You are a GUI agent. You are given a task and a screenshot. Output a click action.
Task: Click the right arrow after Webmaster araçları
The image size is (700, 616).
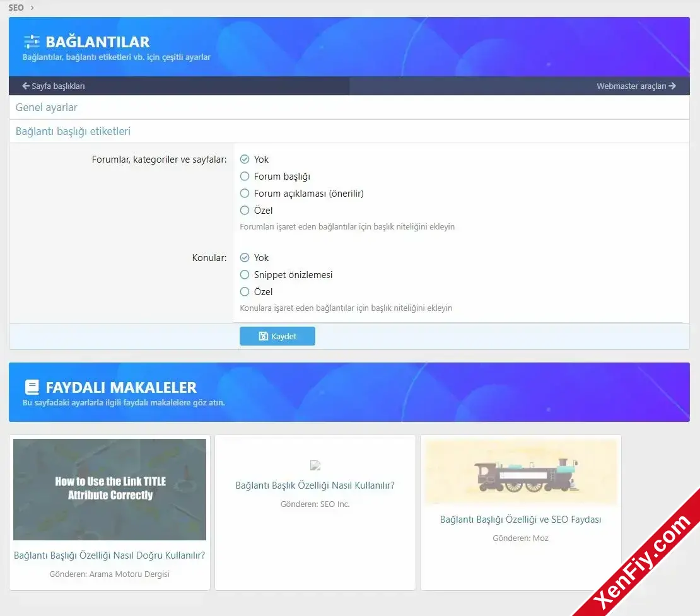672,86
